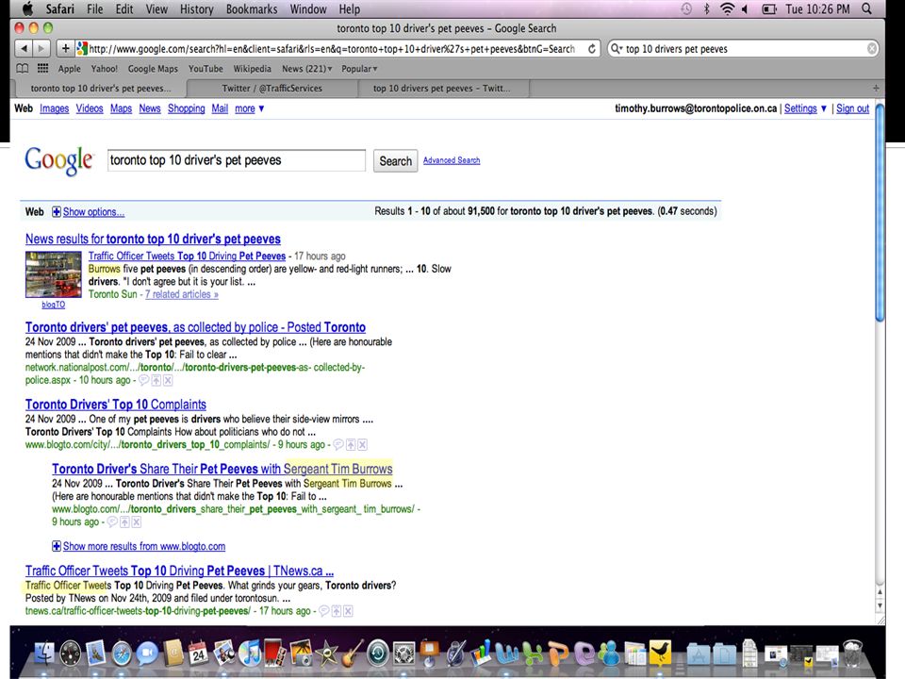Show Top Sites grid icon
Image resolution: width=905 pixels, height=679 pixels.
(42, 69)
